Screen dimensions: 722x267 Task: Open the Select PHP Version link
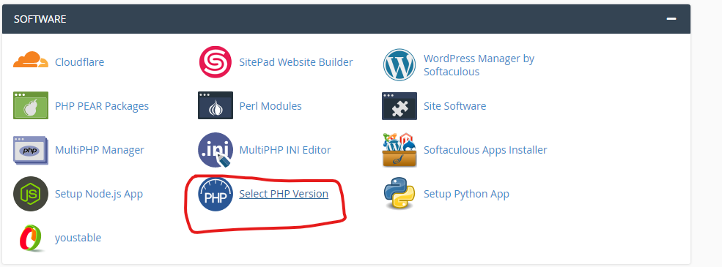click(284, 194)
